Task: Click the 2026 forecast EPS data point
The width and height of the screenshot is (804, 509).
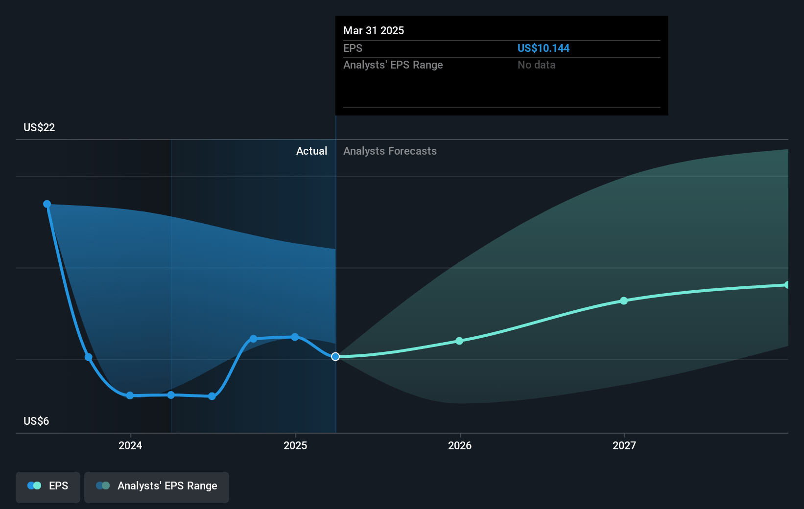Action: [x=459, y=341]
